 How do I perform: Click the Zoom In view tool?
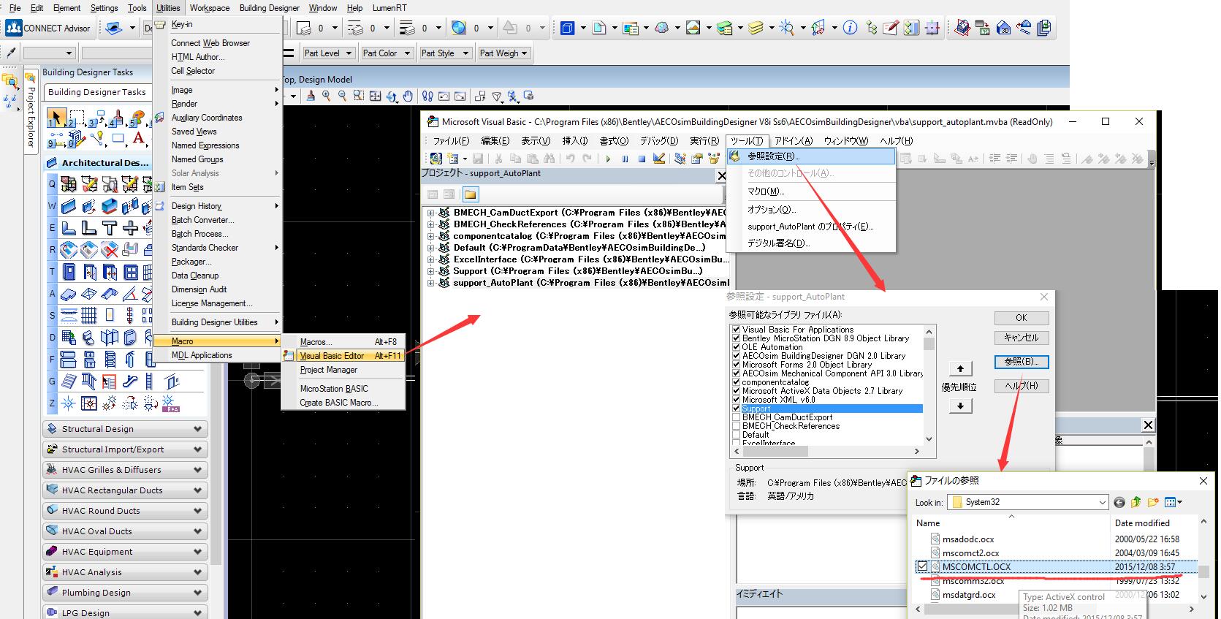pos(327,96)
